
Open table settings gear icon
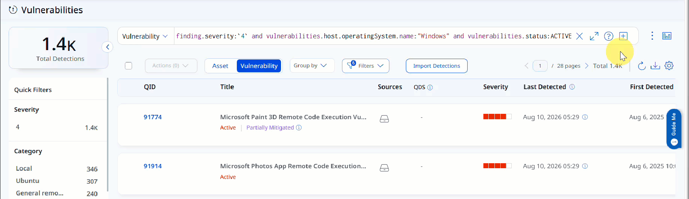(x=669, y=66)
